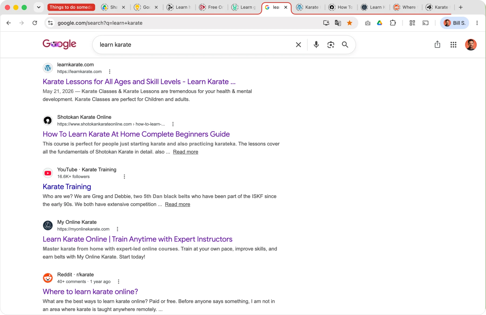
Task: Click the QR code extension icon
Action: click(x=412, y=23)
